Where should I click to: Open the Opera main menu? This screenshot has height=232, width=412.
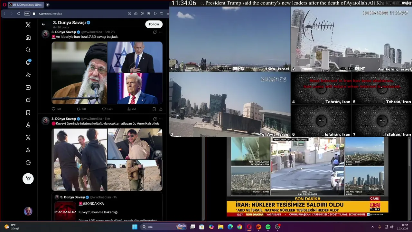pos(4,5)
